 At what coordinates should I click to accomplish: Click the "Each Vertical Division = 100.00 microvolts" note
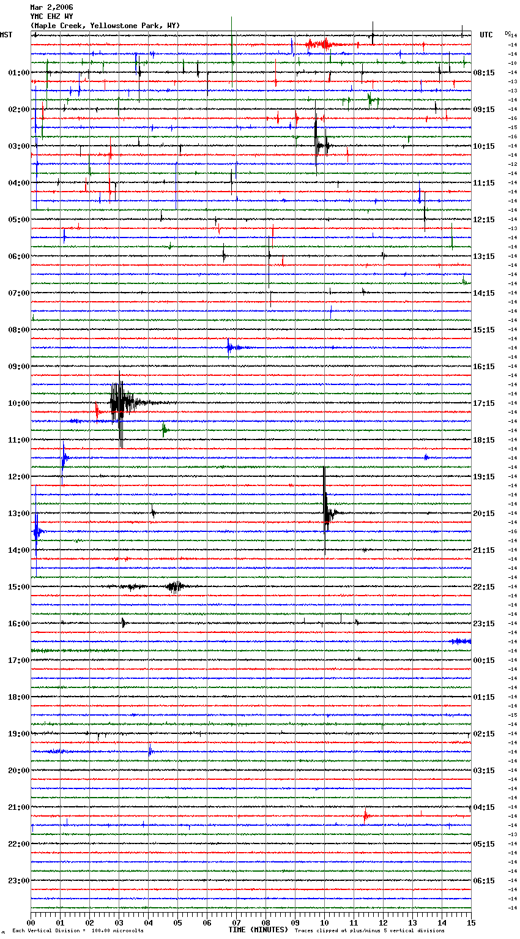pyautogui.click(x=78, y=930)
